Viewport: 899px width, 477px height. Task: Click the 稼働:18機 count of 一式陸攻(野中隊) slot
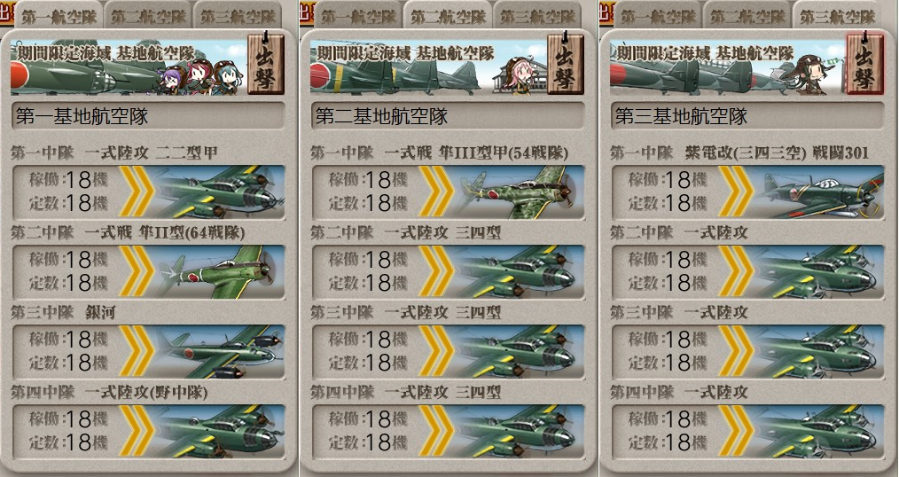click(69, 419)
